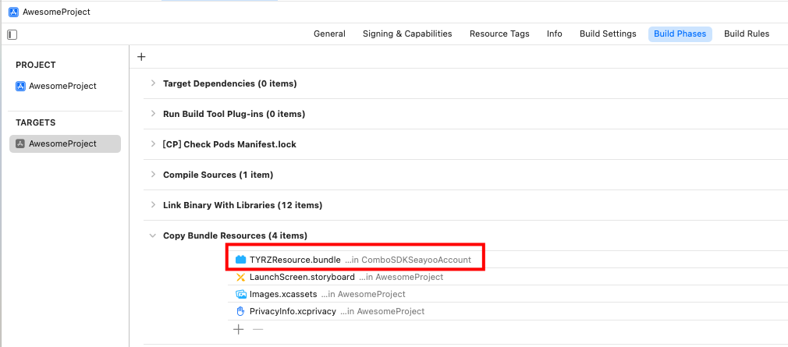Screen dimensions: 788x347
Task: Switch to the General tab
Action: click(330, 34)
